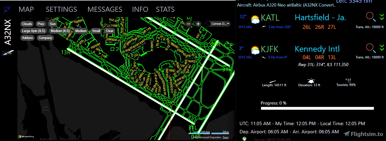Toggle the Addons filter pill

click(28, 38)
